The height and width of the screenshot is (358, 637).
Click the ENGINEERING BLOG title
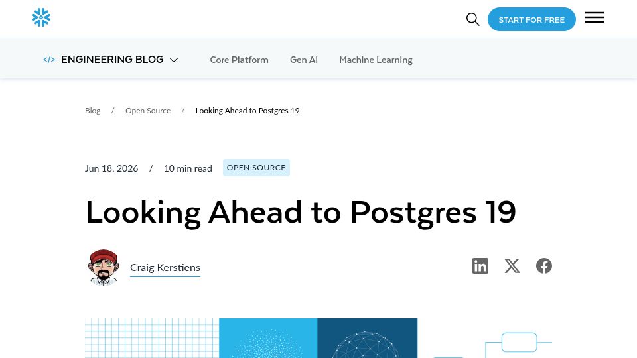[112, 60]
